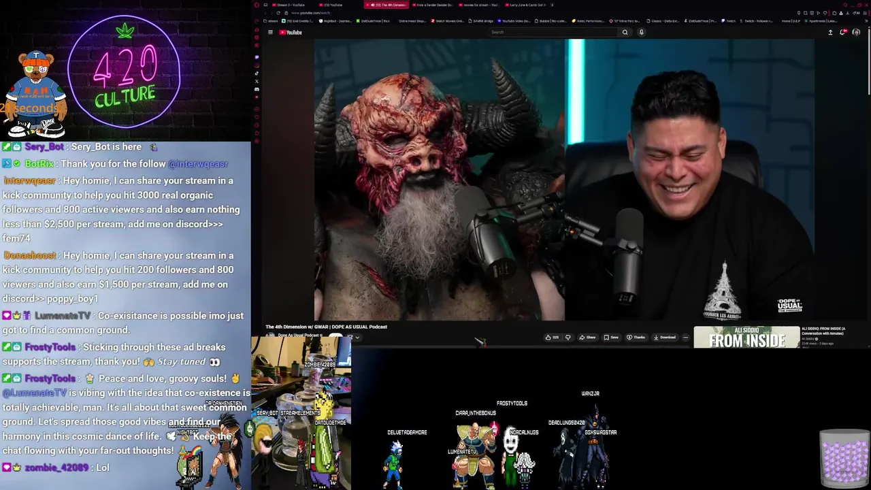This screenshot has width=871, height=490.
Task: Open X in the Opera GX sidebar
Action: pos(257,81)
